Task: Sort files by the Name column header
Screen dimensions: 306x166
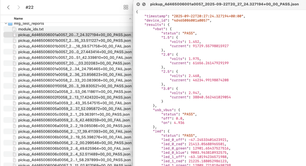Action: click(x=19, y=19)
